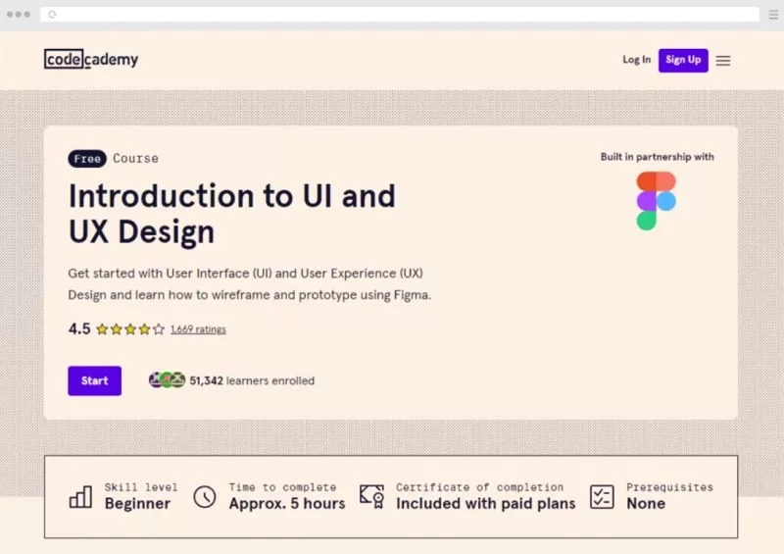Screen dimensions: 784x554
Task: Click the Sign Up button
Action: pyautogui.click(x=683, y=60)
